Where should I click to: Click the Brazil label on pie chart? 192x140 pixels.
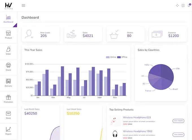pyautogui.click(x=175, y=89)
